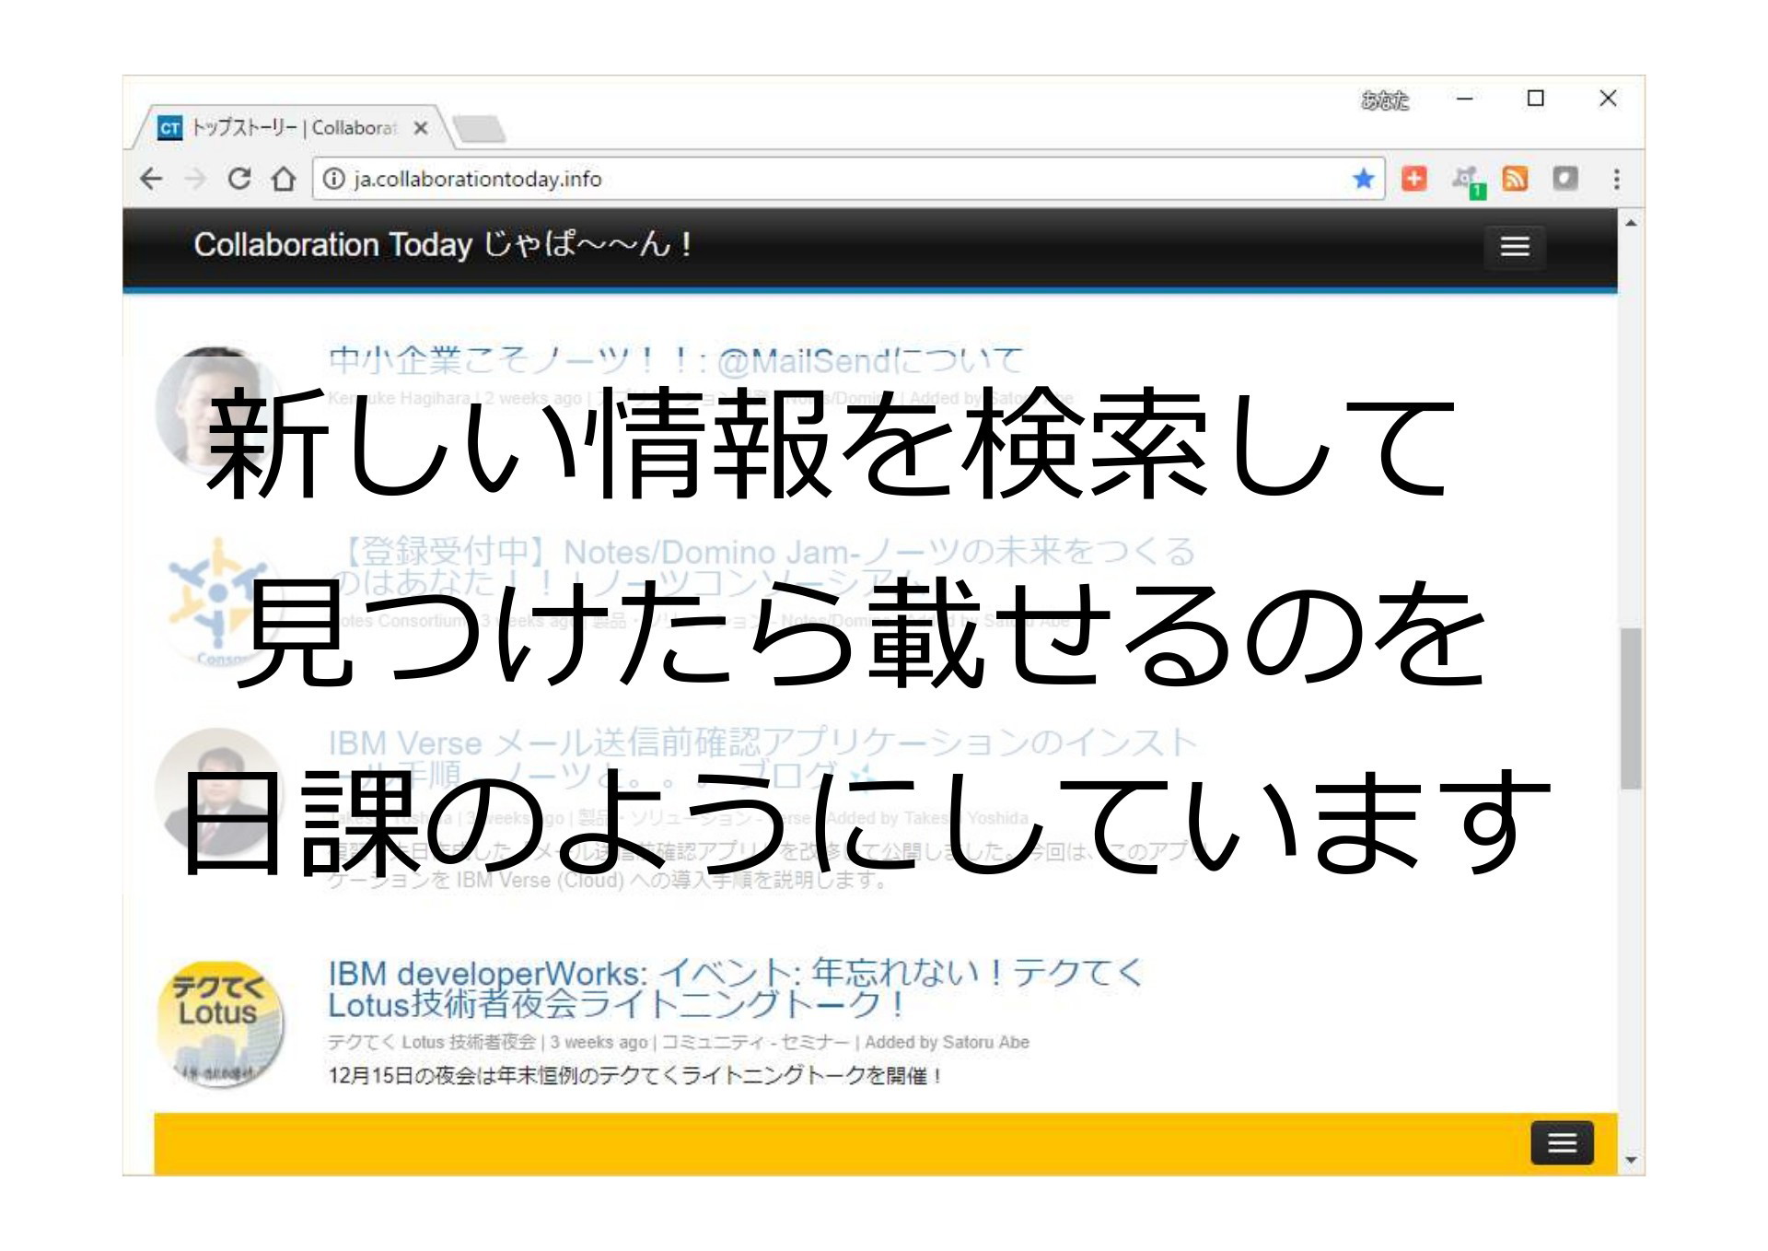The image size is (1768, 1251).
Task: Open the Chrome three-dot menu
Action: pos(1617,179)
